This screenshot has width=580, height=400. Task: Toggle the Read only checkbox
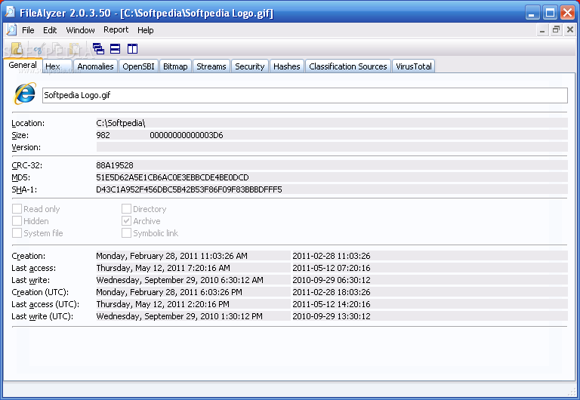[17, 209]
